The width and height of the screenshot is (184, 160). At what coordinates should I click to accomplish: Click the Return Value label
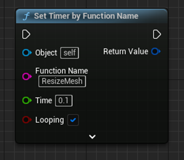[126, 52]
